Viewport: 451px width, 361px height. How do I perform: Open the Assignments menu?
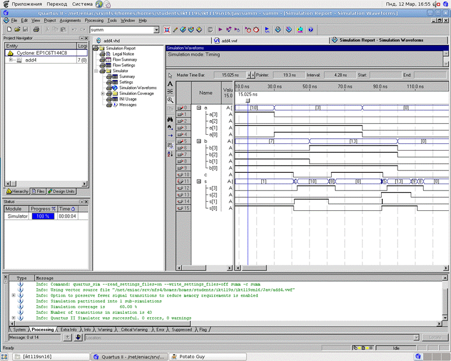click(x=70, y=20)
